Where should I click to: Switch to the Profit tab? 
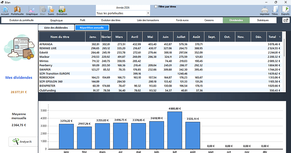pos(83,20)
